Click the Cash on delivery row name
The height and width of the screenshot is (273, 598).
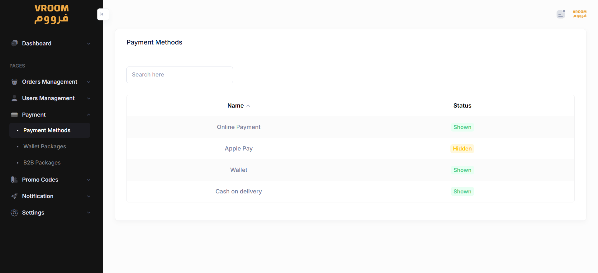[x=239, y=192]
